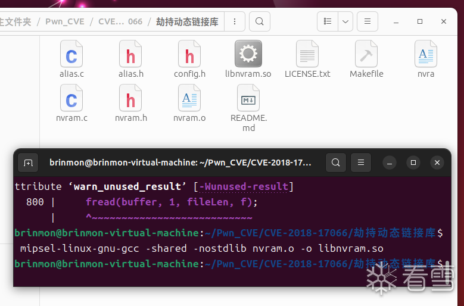This screenshot has height=306, width=464.
Task: Open the nvram.h header file
Action: click(x=131, y=104)
